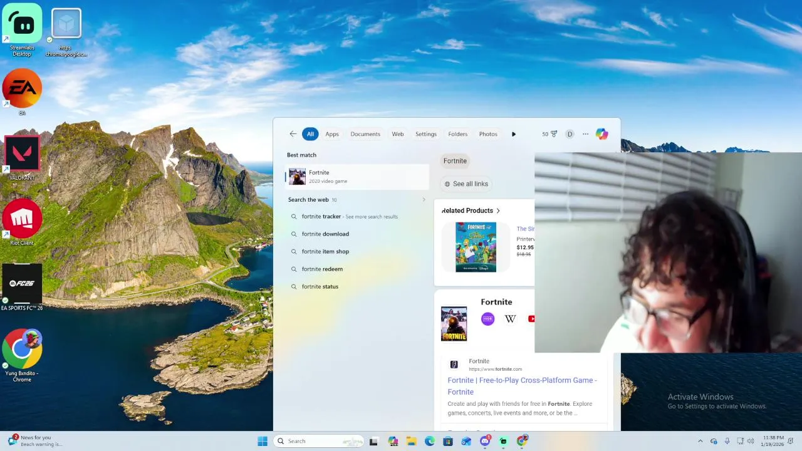Select the Folders search filter tab
This screenshot has width=802, height=451.
(x=458, y=134)
